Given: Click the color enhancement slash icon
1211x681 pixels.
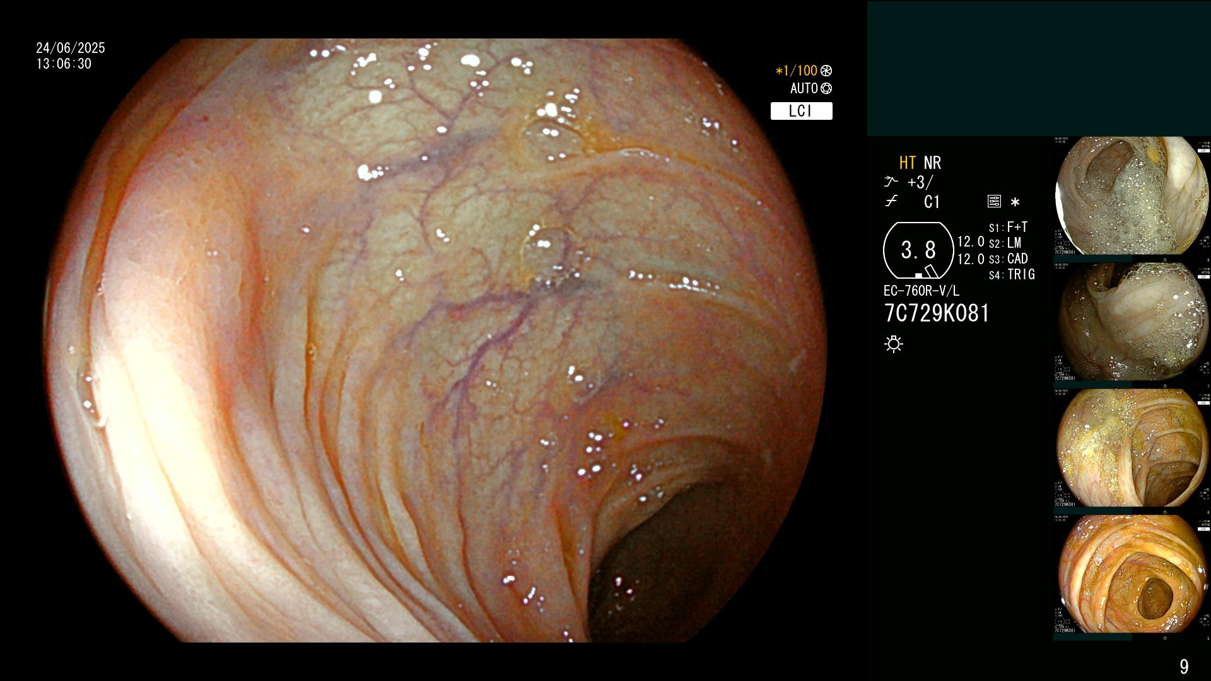Looking at the screenshot, I should pyautogui.click(x=891, y=202).
